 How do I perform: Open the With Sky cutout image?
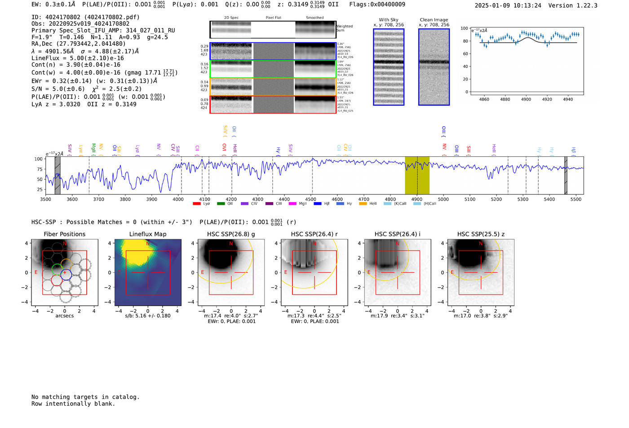389,67
